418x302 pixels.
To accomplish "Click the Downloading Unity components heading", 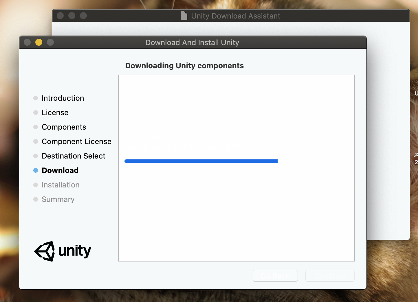I will (x=184, y=66).
